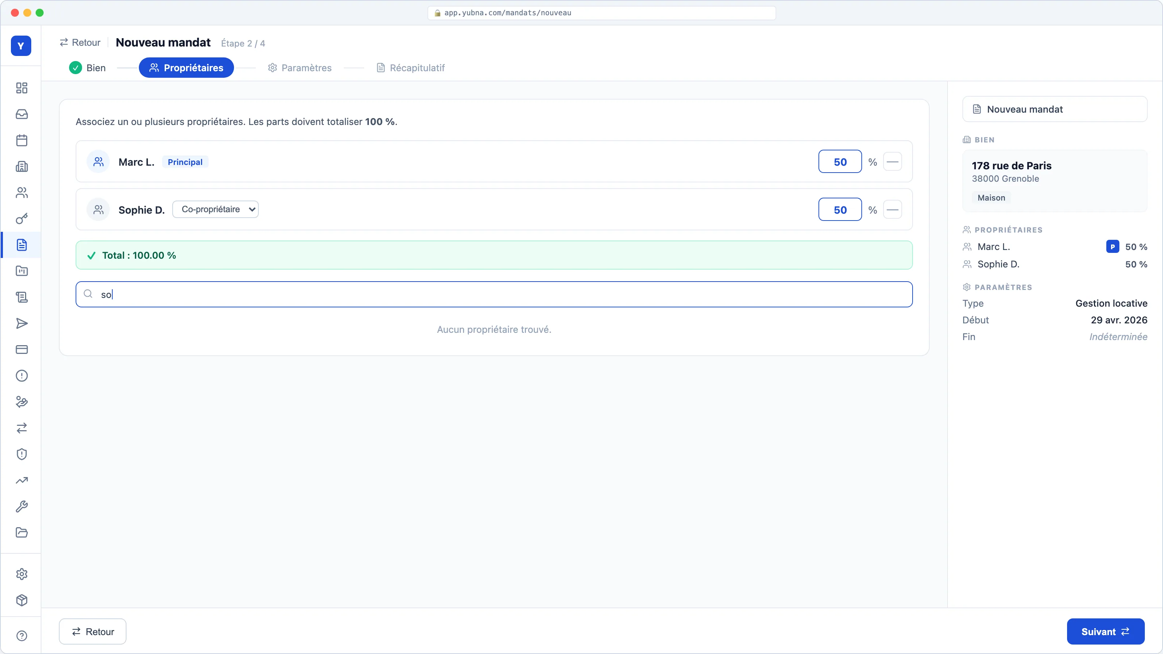Open the key icon in sidebar
The height and width of the screenshot is (654, 1163).
[x=22, y=219]
